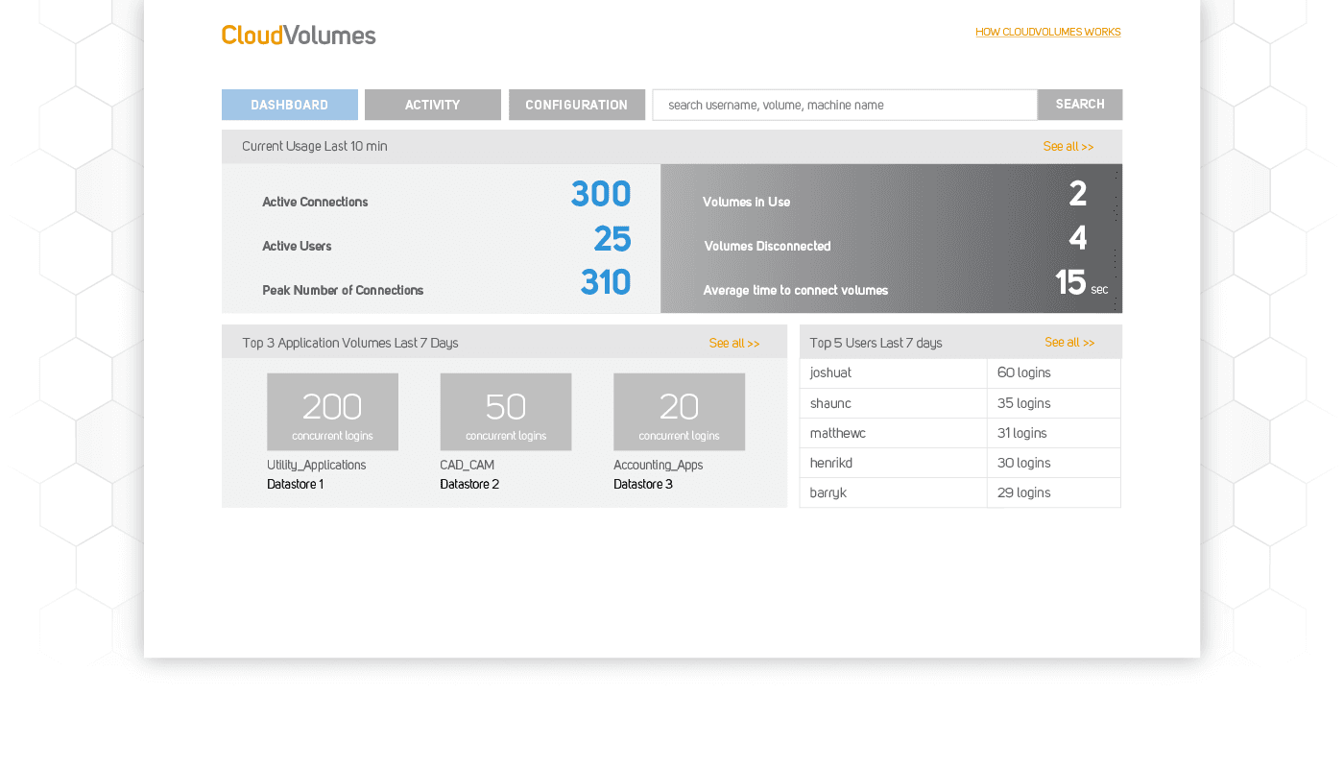This screenshot has width=1344, height=768.
Task: Open the HOW CLOUDVOLUMES WORKS help link
Action: [x=1047, y=31]
